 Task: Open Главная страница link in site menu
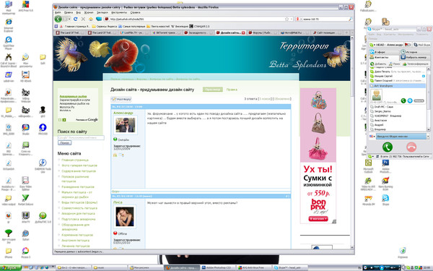click(75, 160)
